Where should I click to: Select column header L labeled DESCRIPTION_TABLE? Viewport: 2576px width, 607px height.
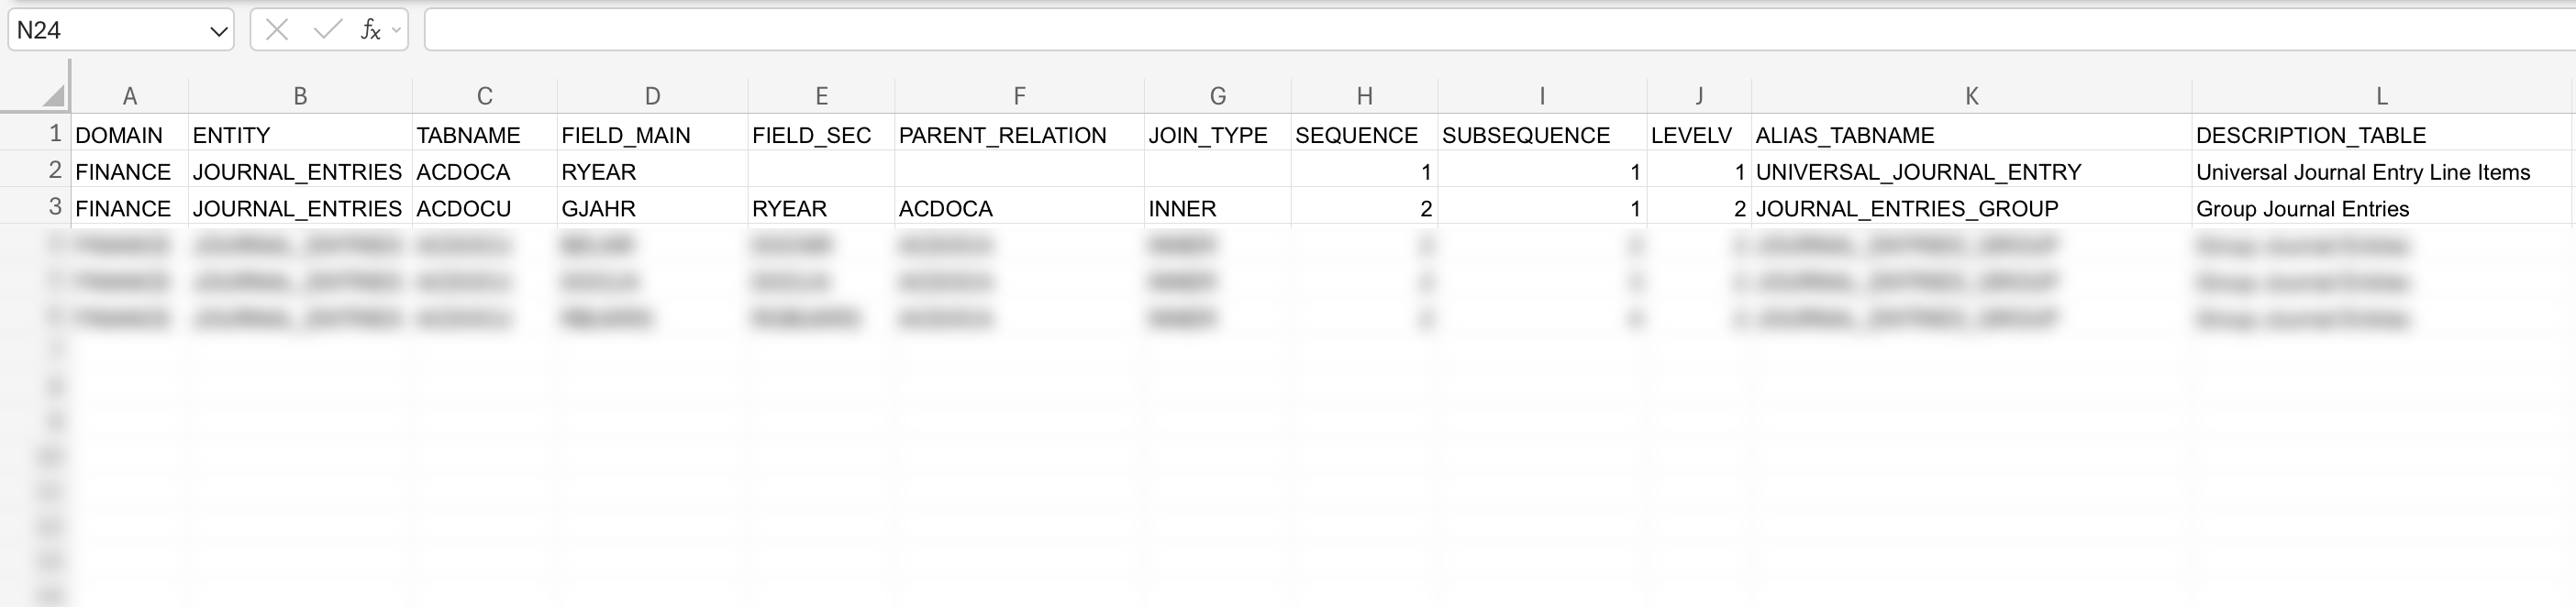pyautogui.click(x=2382, y=95)
